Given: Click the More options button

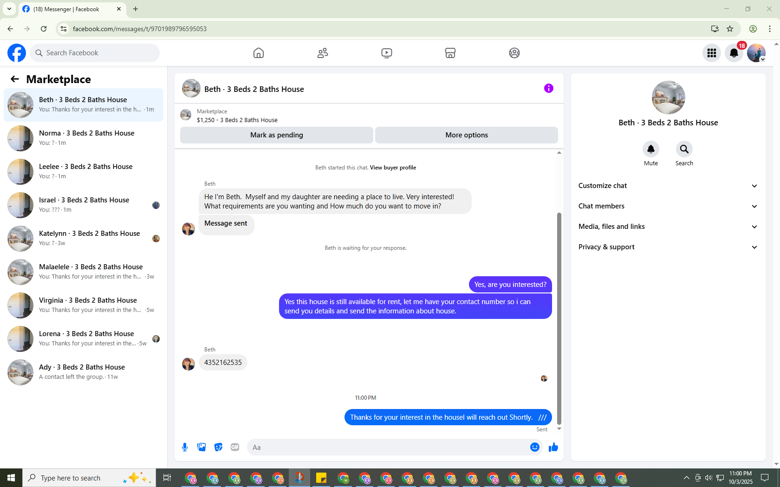Looking at the screenshot, I should [x=467, y=135].
